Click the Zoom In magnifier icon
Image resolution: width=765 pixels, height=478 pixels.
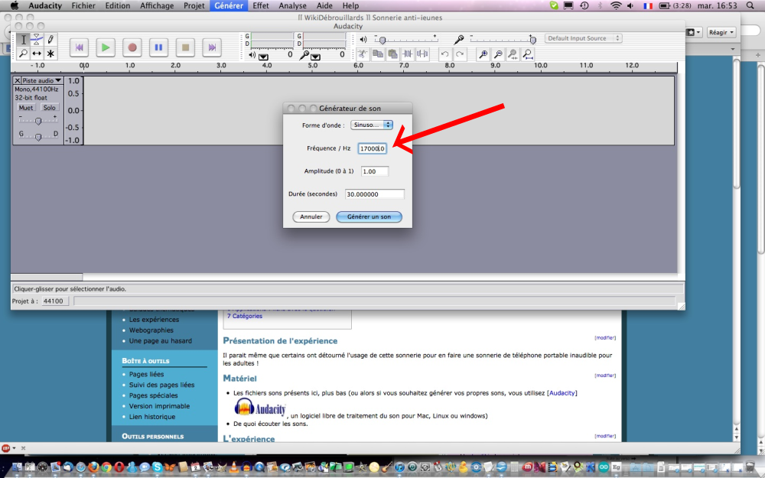tap(483, 54)
